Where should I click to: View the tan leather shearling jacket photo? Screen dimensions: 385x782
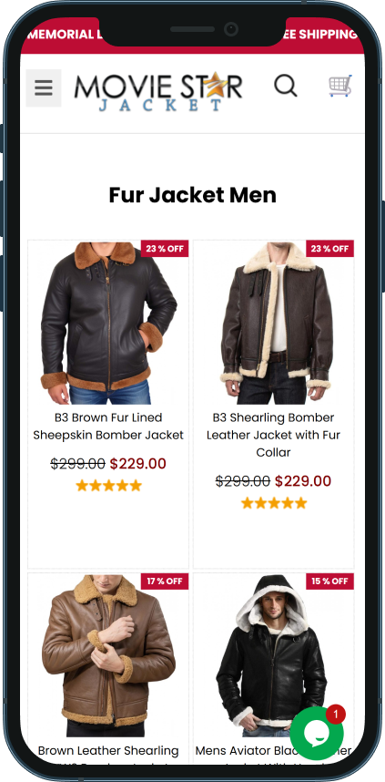click(108, 656)
